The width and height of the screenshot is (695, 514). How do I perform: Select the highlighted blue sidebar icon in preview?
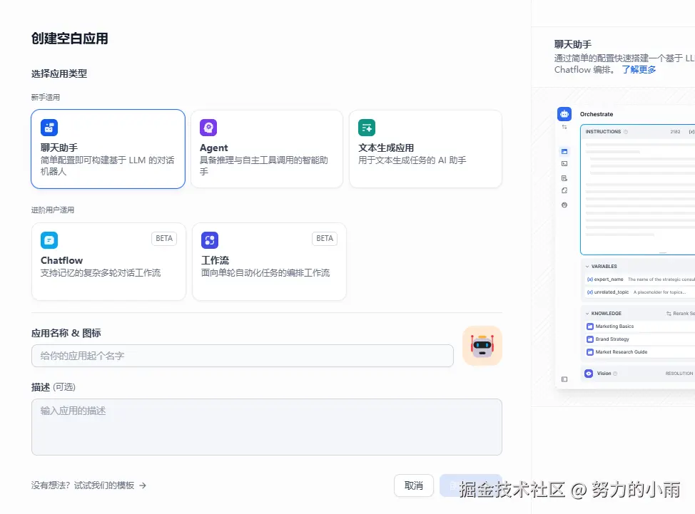pos(564,151)
